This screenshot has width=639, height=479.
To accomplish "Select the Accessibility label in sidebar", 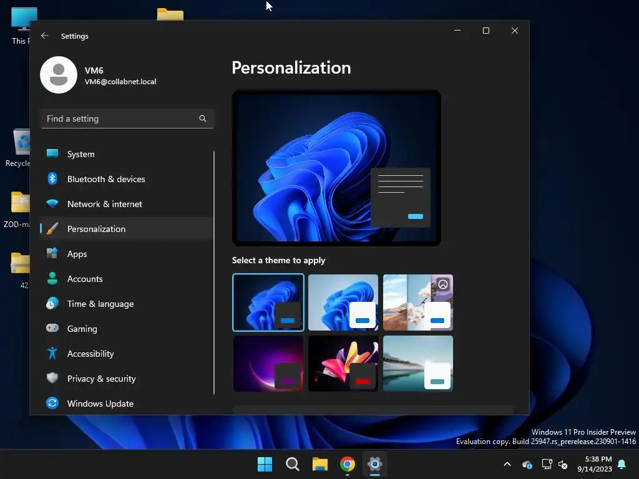I will pos(90,354).
